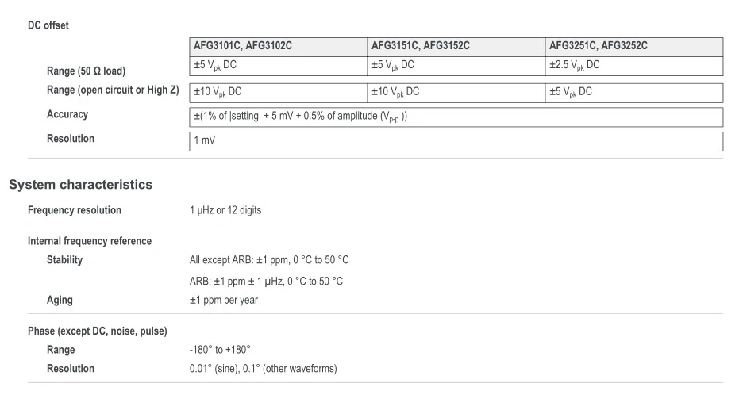743x410 pixels.
Task: Click the ±1 ppm per year aging value
Action: pyautogui.click(x=224, y=301)
